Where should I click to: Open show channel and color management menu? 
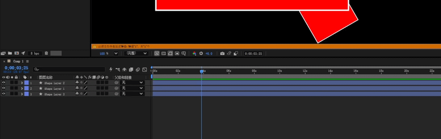194,53
